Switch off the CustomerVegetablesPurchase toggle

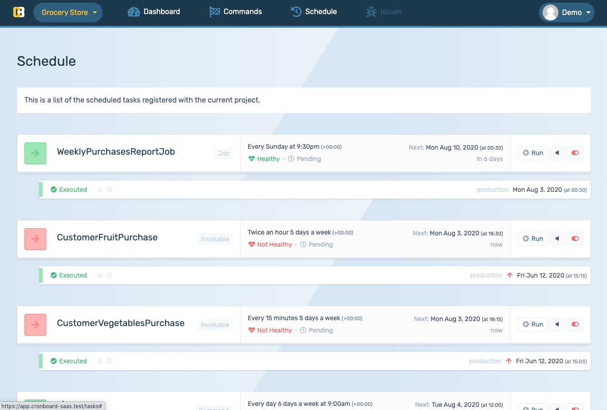click(575, 324)
